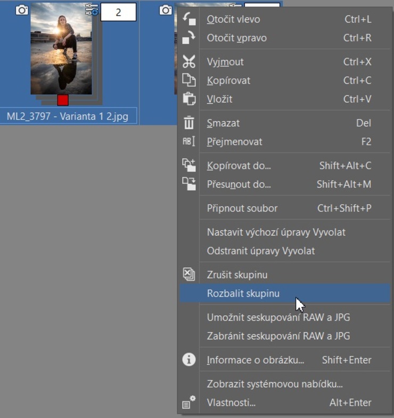
Task: Open Informace o obrázku… entry
Action: click(285, 360)
